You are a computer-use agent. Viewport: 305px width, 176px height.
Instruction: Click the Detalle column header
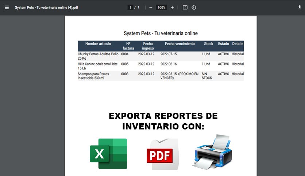coord(238,44)
